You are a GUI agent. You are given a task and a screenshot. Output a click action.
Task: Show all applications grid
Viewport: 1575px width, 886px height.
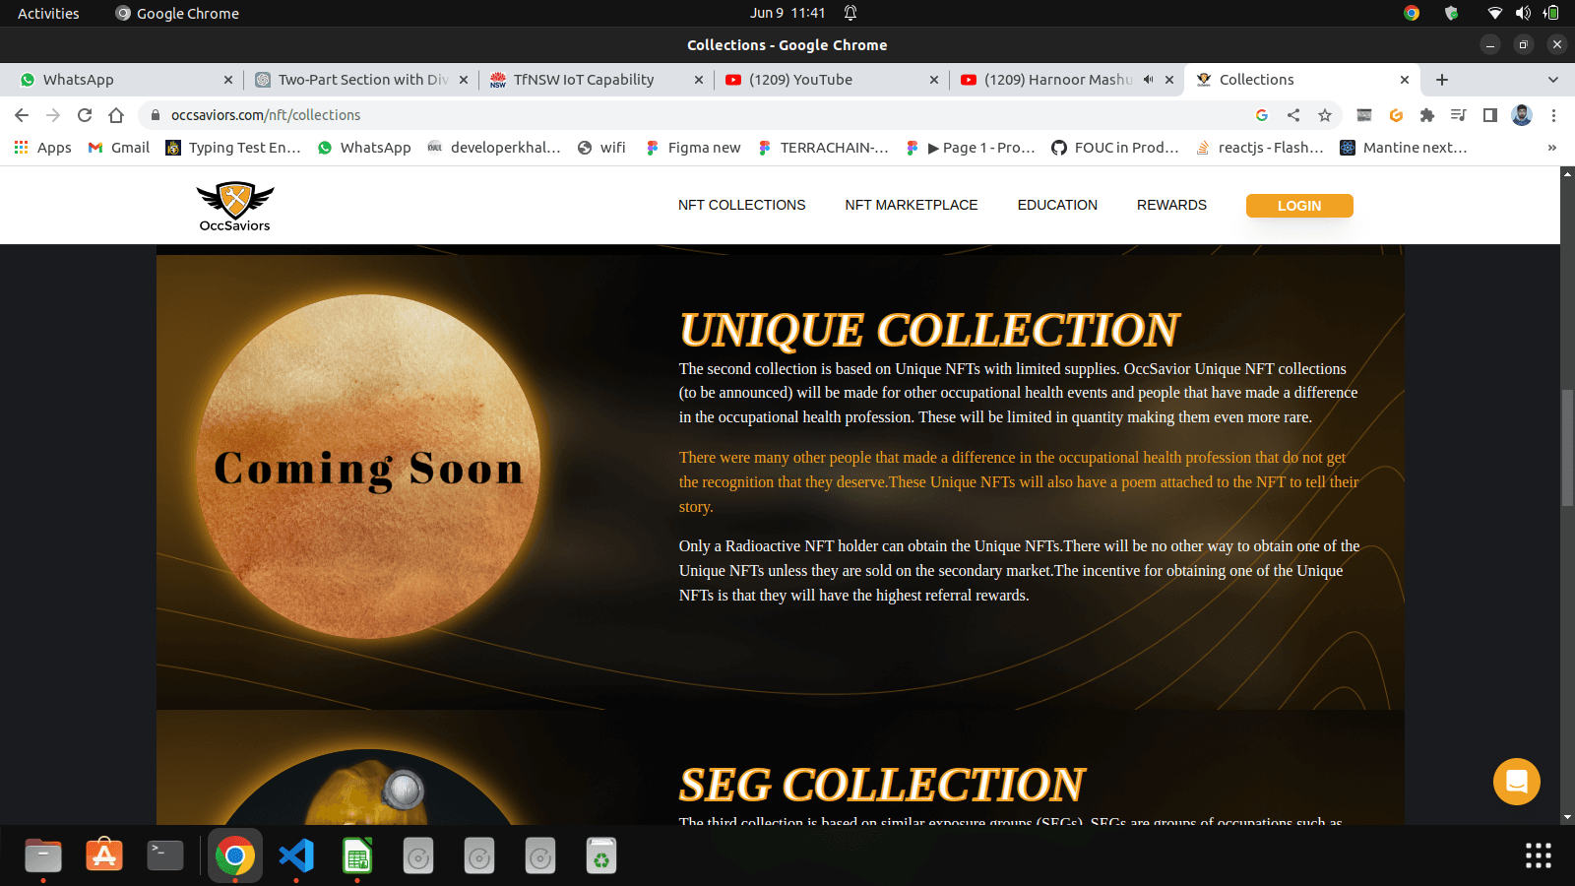[x=1539, y=855]
